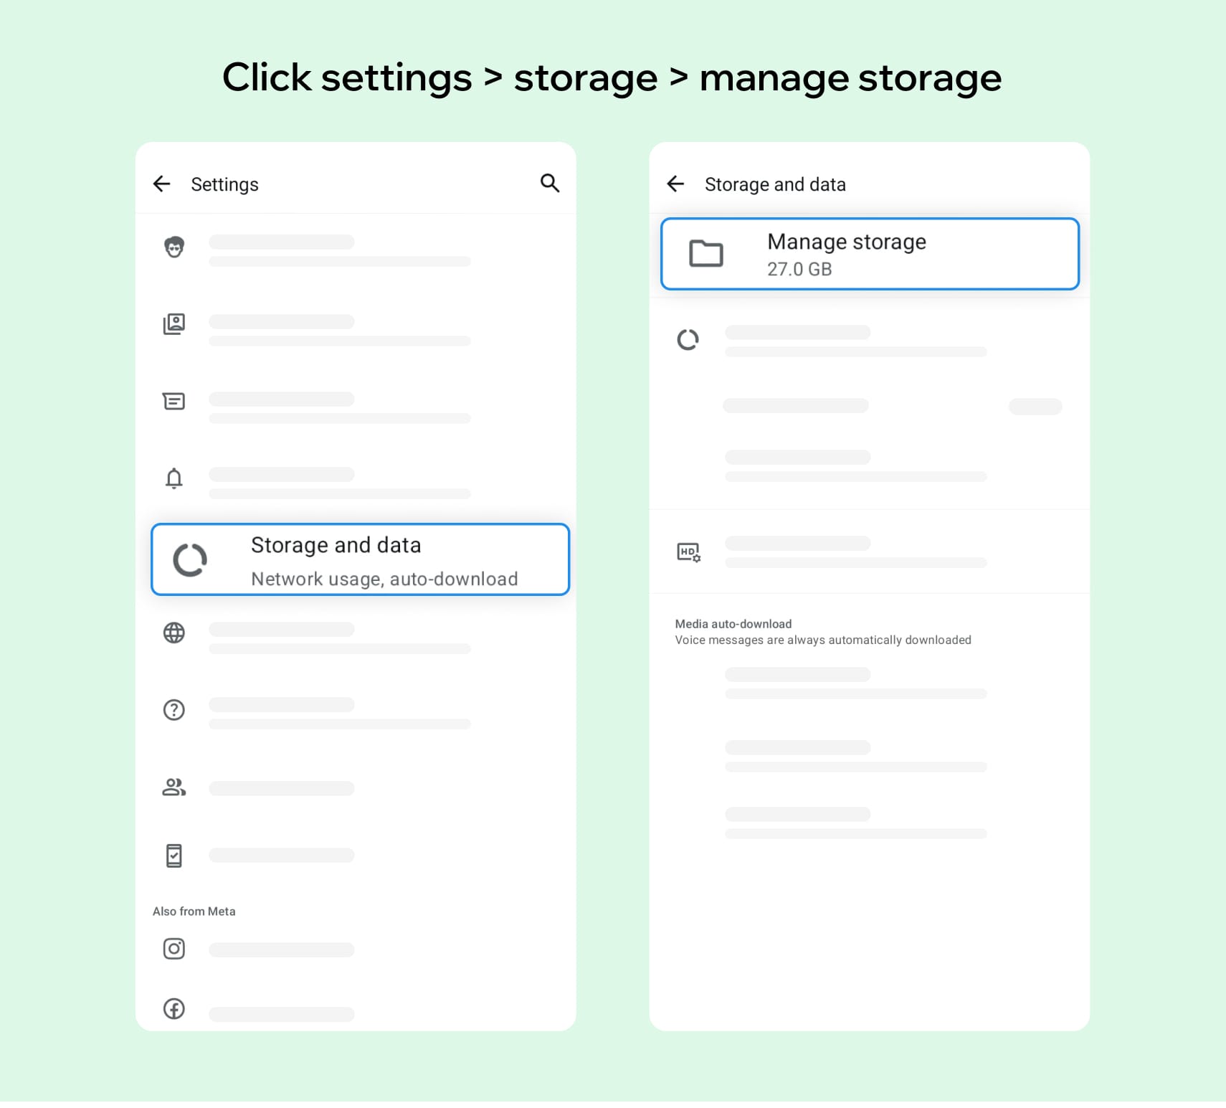Click the 27.0 GB storage value

point(799,270)
